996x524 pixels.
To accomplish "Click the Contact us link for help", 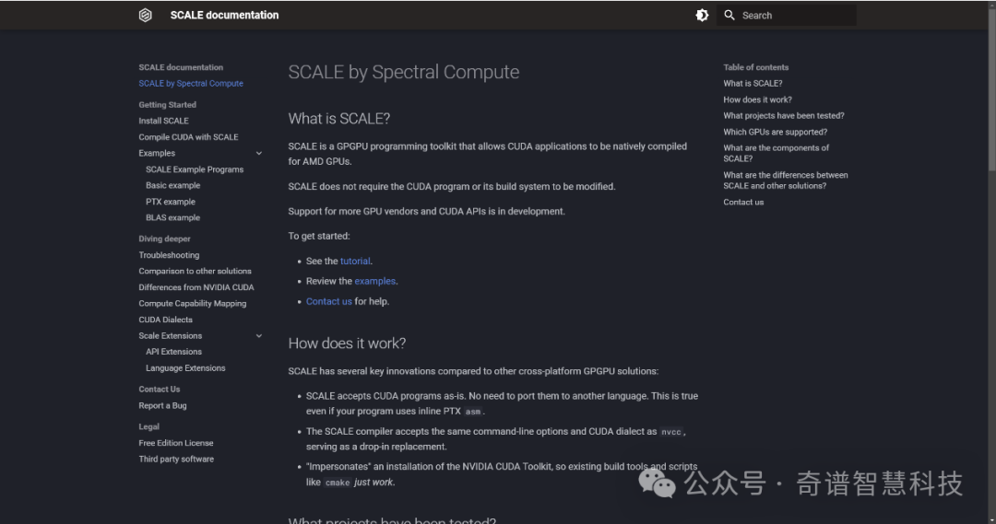I will click(x=329, y=301).
